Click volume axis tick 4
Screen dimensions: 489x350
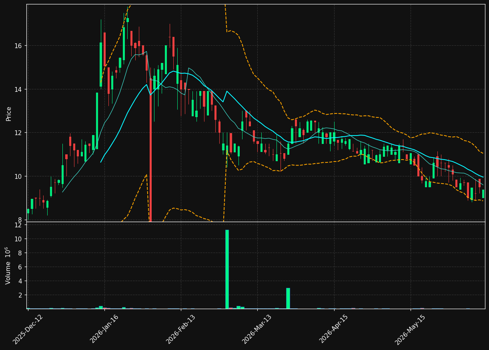point(21,281)
